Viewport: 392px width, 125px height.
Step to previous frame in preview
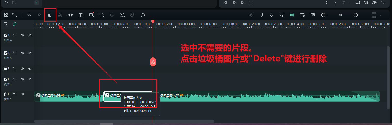coord(226,3)
